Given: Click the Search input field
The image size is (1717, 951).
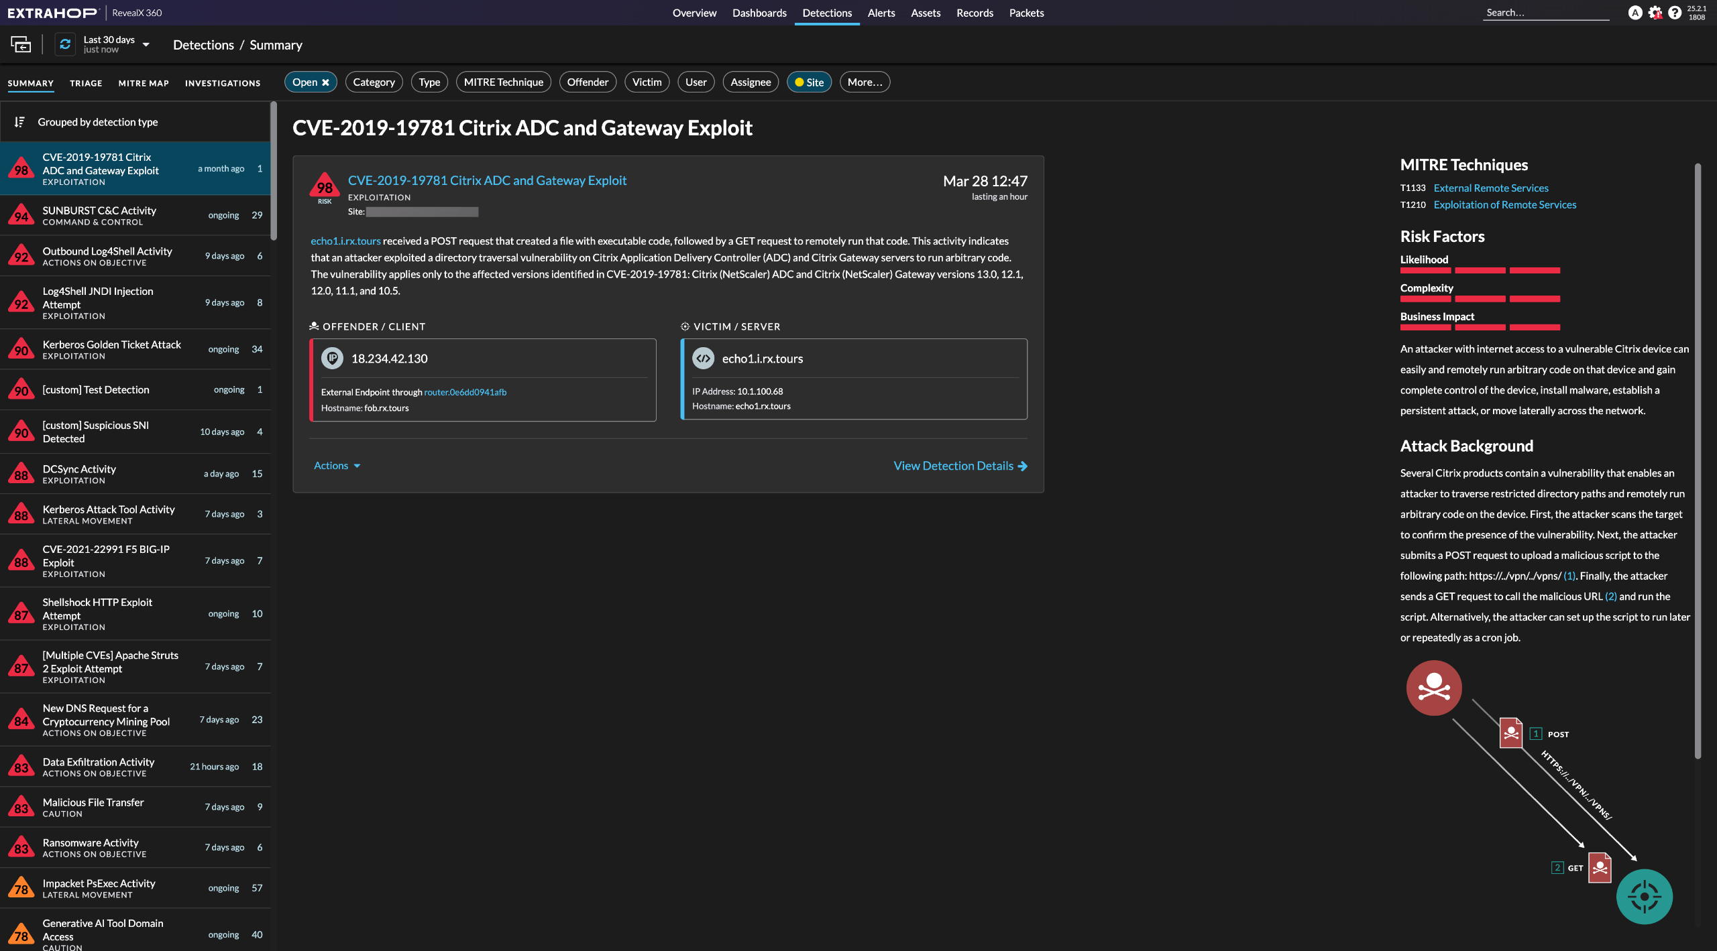Looking at the screenshot, I should pos(1545,13).
